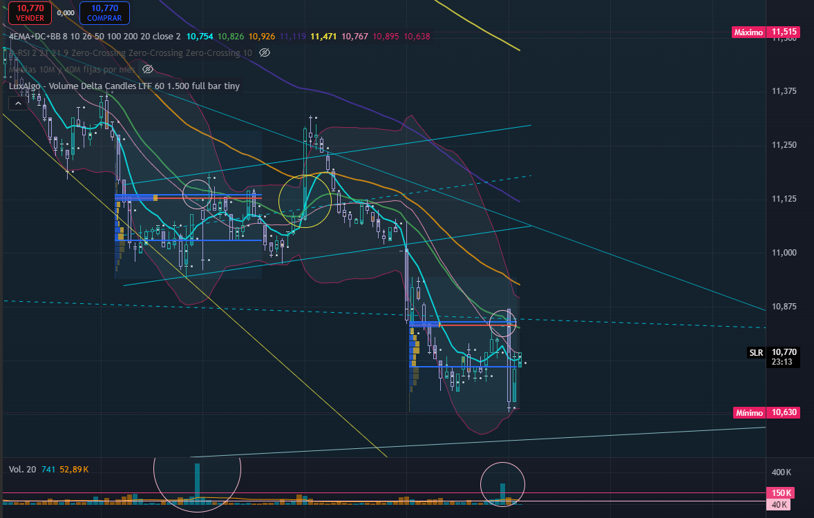The height and width of the screenshot is (518, 814).
Task: Select the pink 150K volume level label
Action: 782,493
